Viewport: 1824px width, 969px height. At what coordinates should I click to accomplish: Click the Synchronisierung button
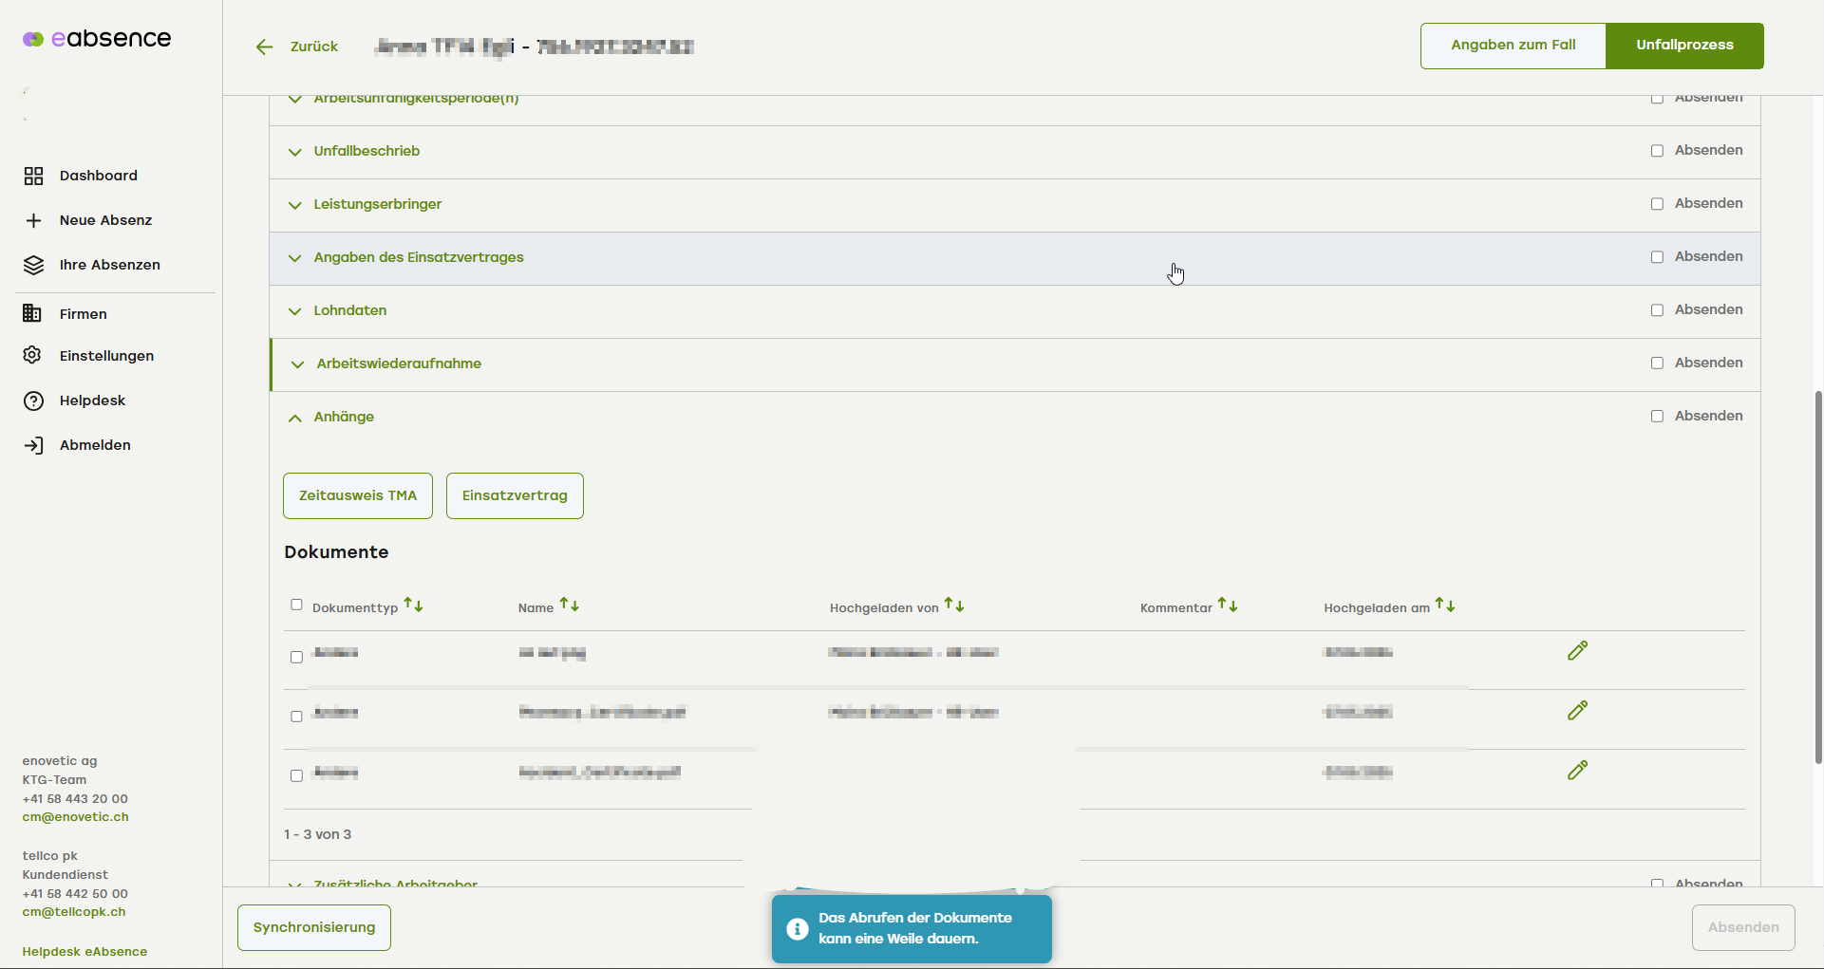point(314,927)
